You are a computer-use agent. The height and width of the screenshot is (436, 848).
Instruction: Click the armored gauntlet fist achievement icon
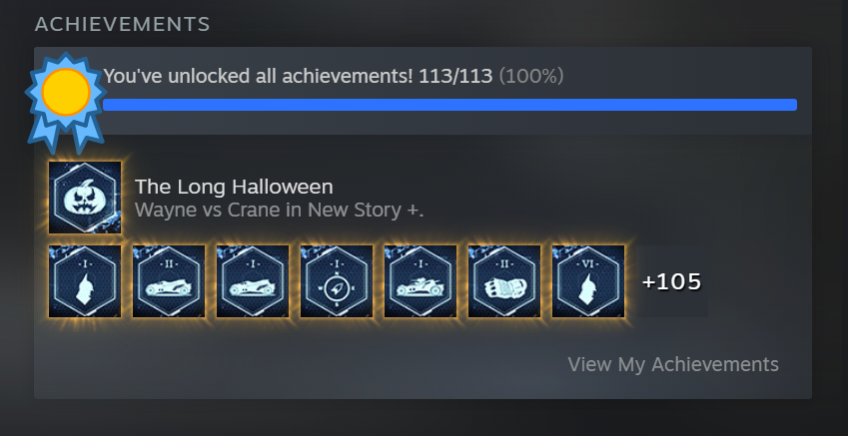coord(504,281)
